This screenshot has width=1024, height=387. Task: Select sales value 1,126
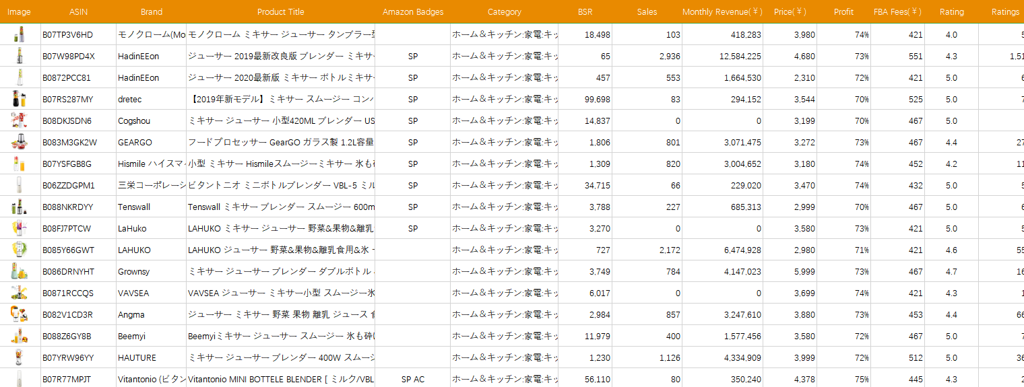coord(670,358)
